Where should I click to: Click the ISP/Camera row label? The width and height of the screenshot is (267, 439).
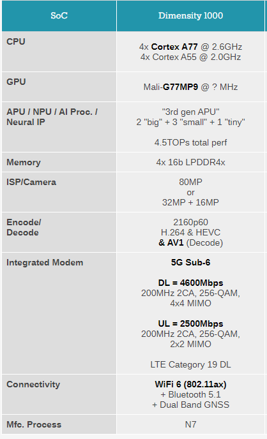(x=31, y=182)
